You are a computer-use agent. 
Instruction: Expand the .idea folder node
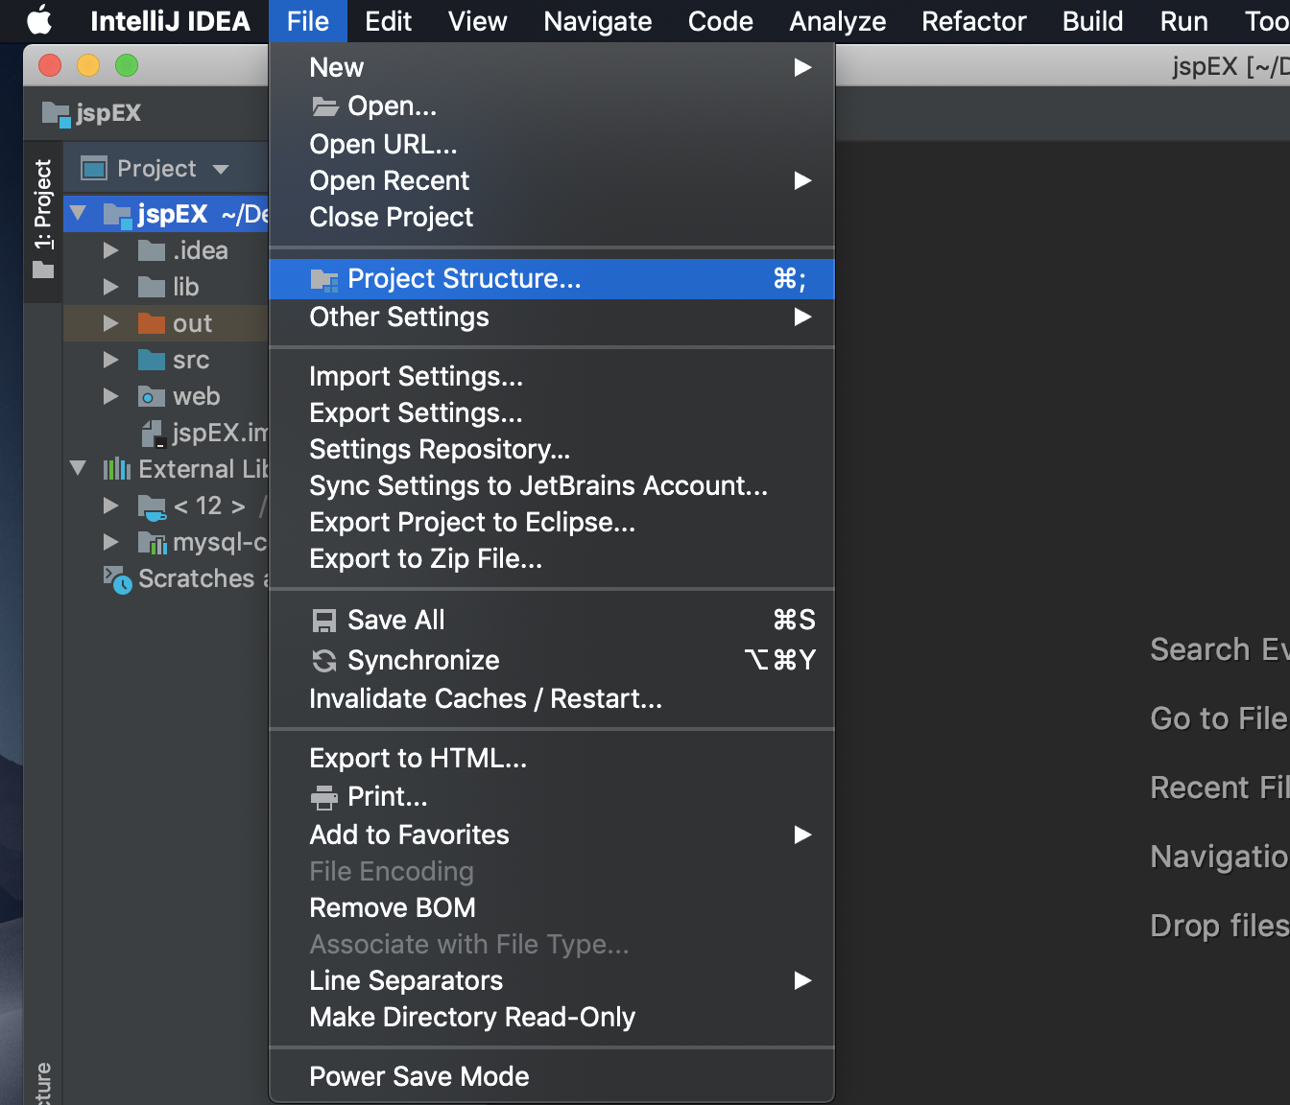(111, 250)
